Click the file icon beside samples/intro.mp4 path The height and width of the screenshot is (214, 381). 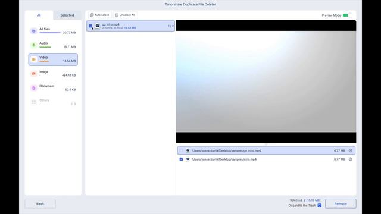(x=188, y=159)
